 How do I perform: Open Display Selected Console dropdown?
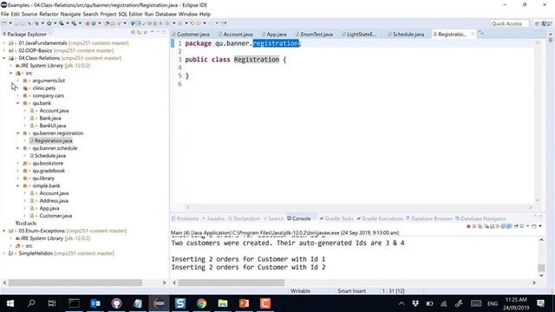tap(527, 226)
